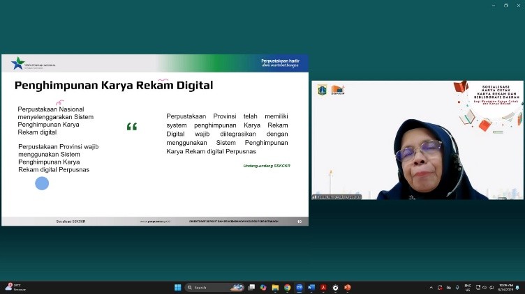525x294 pixels.
Task: Click the speaker's video thumbnail
Action: [417, 140]
